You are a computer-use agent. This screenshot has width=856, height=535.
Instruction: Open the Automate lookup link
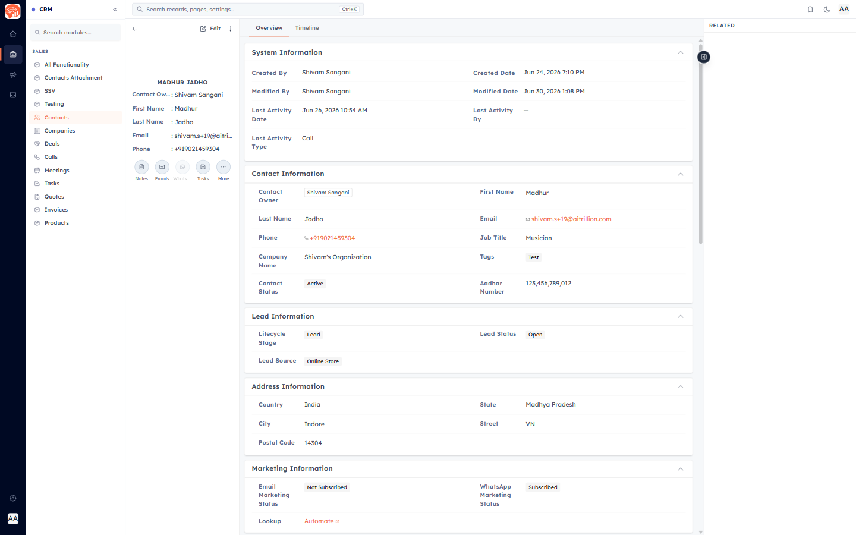[x=319, y=521]
